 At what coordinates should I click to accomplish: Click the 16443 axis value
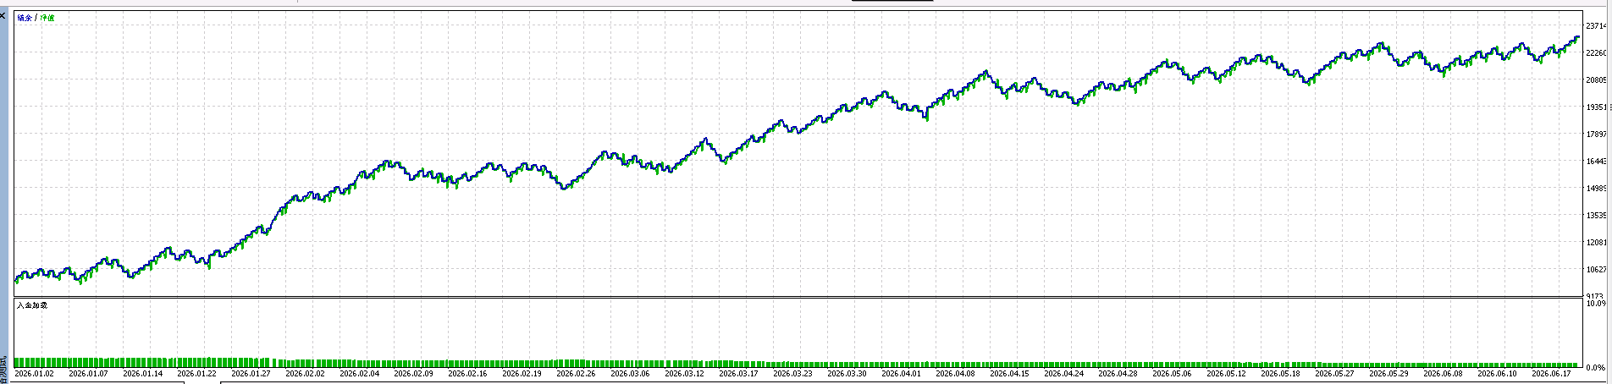(1596, 162)
